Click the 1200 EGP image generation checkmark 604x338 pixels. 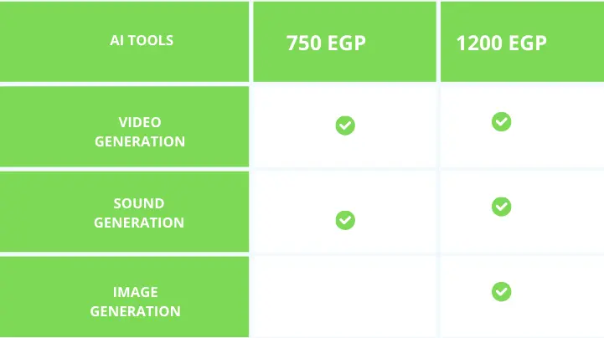coord(501,291)
